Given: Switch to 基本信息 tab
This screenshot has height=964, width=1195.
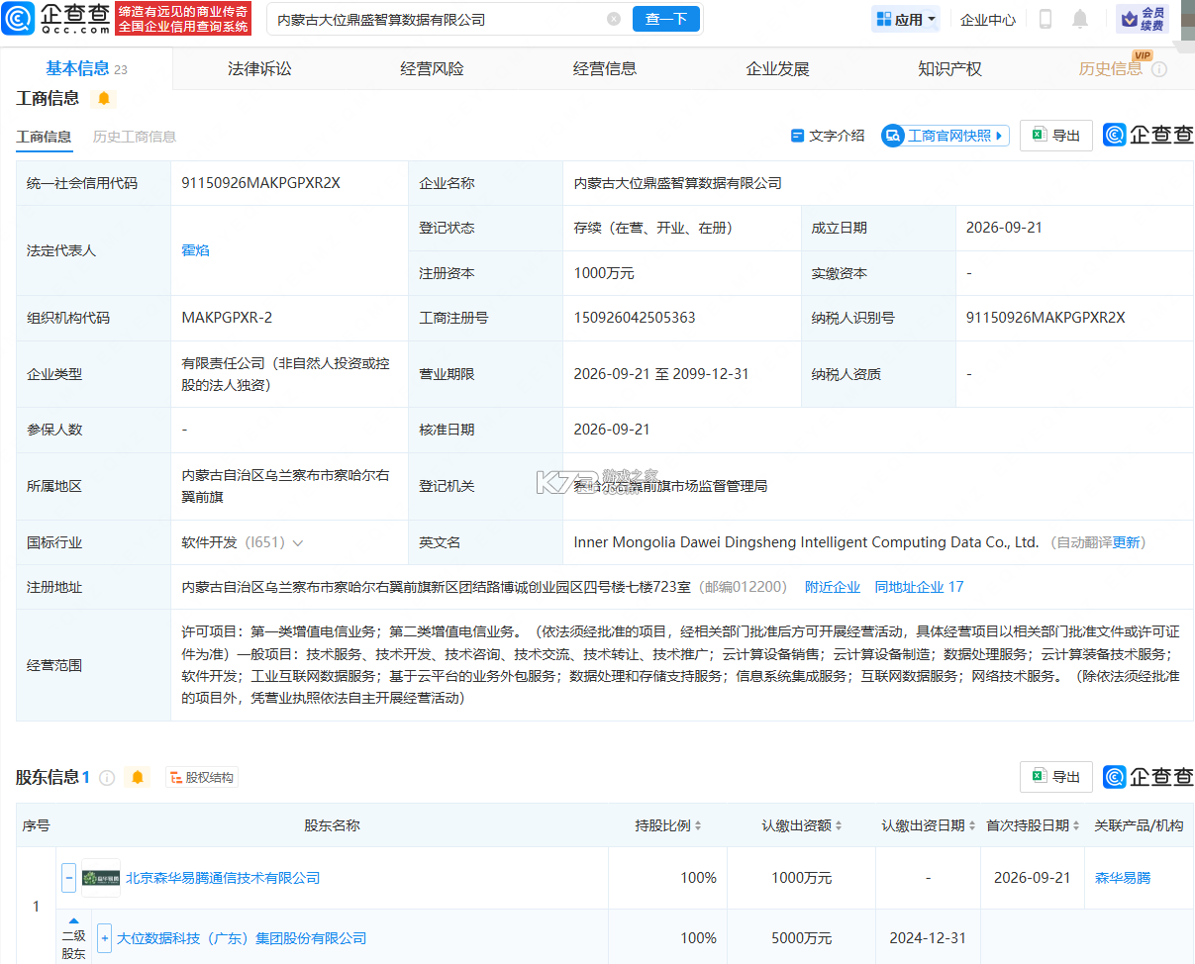Looking at the screenshot, I should (86, 68).
